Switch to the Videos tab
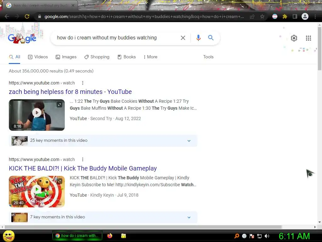This screenshot has width=322, height=242. (x=38, y=57)
